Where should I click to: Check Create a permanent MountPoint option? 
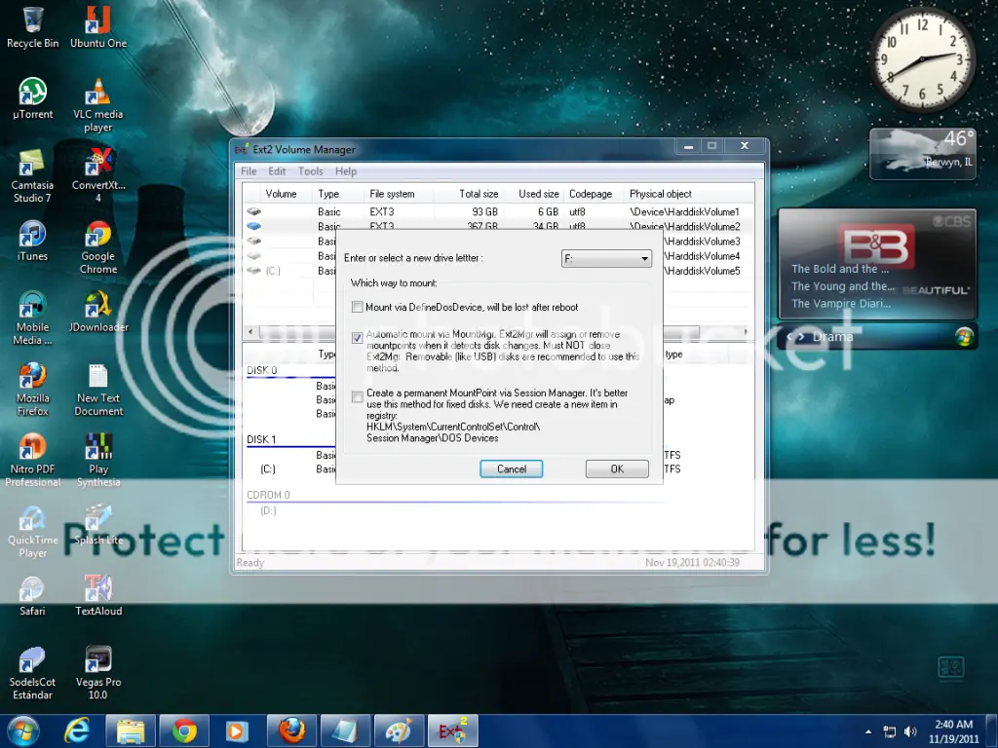click(358, 397)
